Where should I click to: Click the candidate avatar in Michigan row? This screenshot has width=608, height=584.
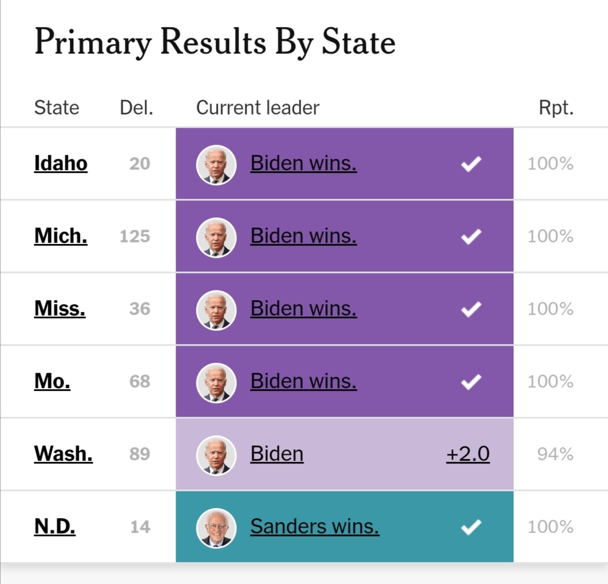[x=216, y=237]
